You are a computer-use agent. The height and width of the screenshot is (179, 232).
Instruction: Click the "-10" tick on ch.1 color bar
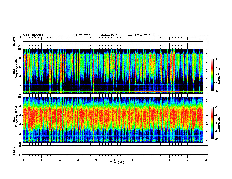point(216,91)
